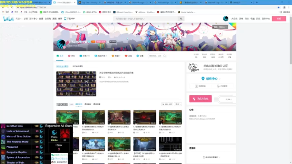Viewport: 292px width, 164px height.
Task: Click the header search input field
Action: pyautogui.click(x=146, y=19)
